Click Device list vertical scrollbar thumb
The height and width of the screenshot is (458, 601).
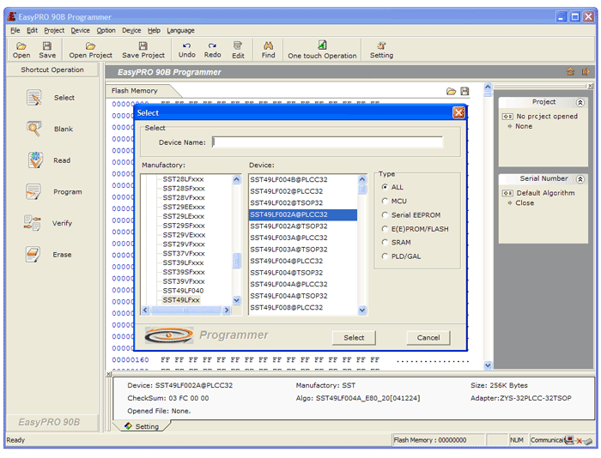click(x=362, y=190)
